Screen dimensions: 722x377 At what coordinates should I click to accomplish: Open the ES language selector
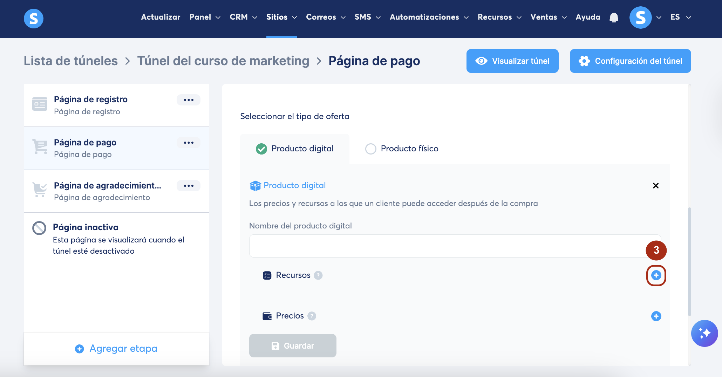tap(681, 17)
